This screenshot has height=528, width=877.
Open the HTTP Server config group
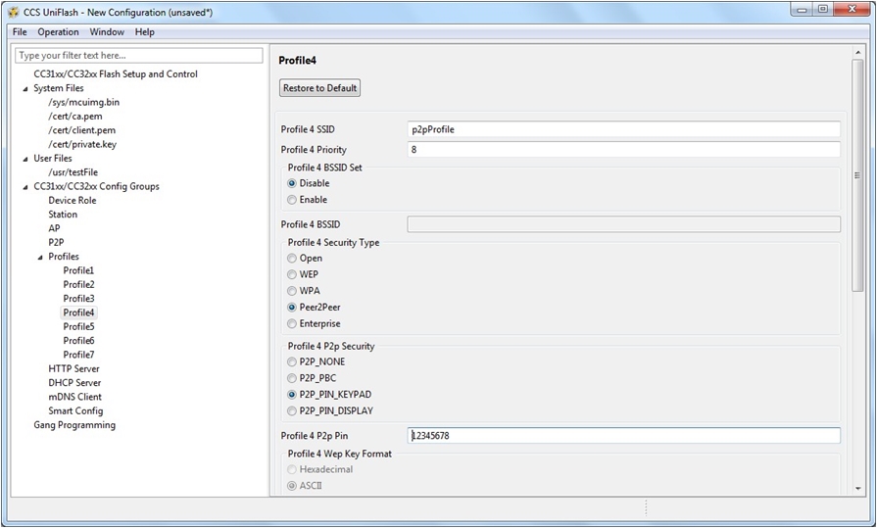coord(73,368)
